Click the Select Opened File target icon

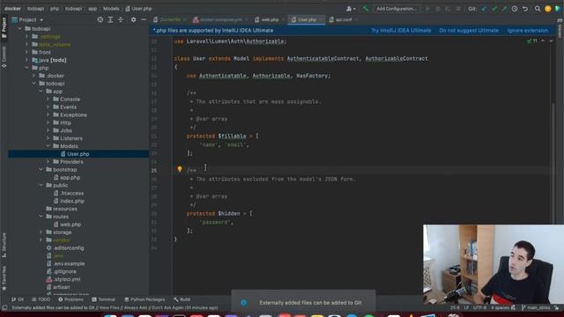100,19
